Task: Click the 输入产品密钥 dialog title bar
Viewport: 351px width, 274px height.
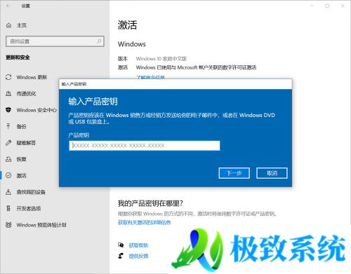Action: pos(175,84)
